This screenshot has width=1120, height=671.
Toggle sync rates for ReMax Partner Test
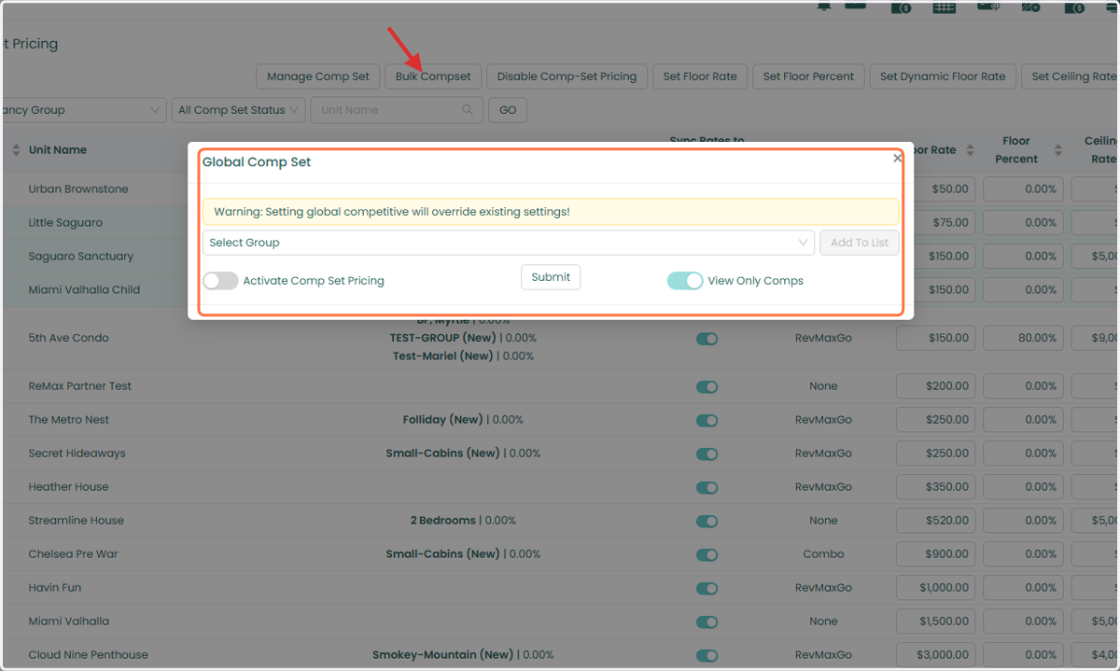click(707, 386)
